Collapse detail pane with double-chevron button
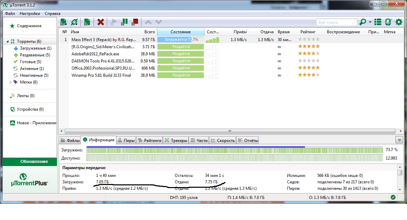Screen dimensions: 407x220 pyautogui.click(x=399, y=140)
